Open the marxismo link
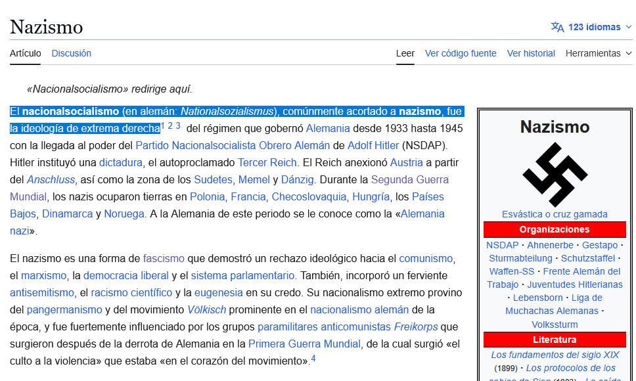Viewport: 636px width, 381px height. tap(43, 276)
